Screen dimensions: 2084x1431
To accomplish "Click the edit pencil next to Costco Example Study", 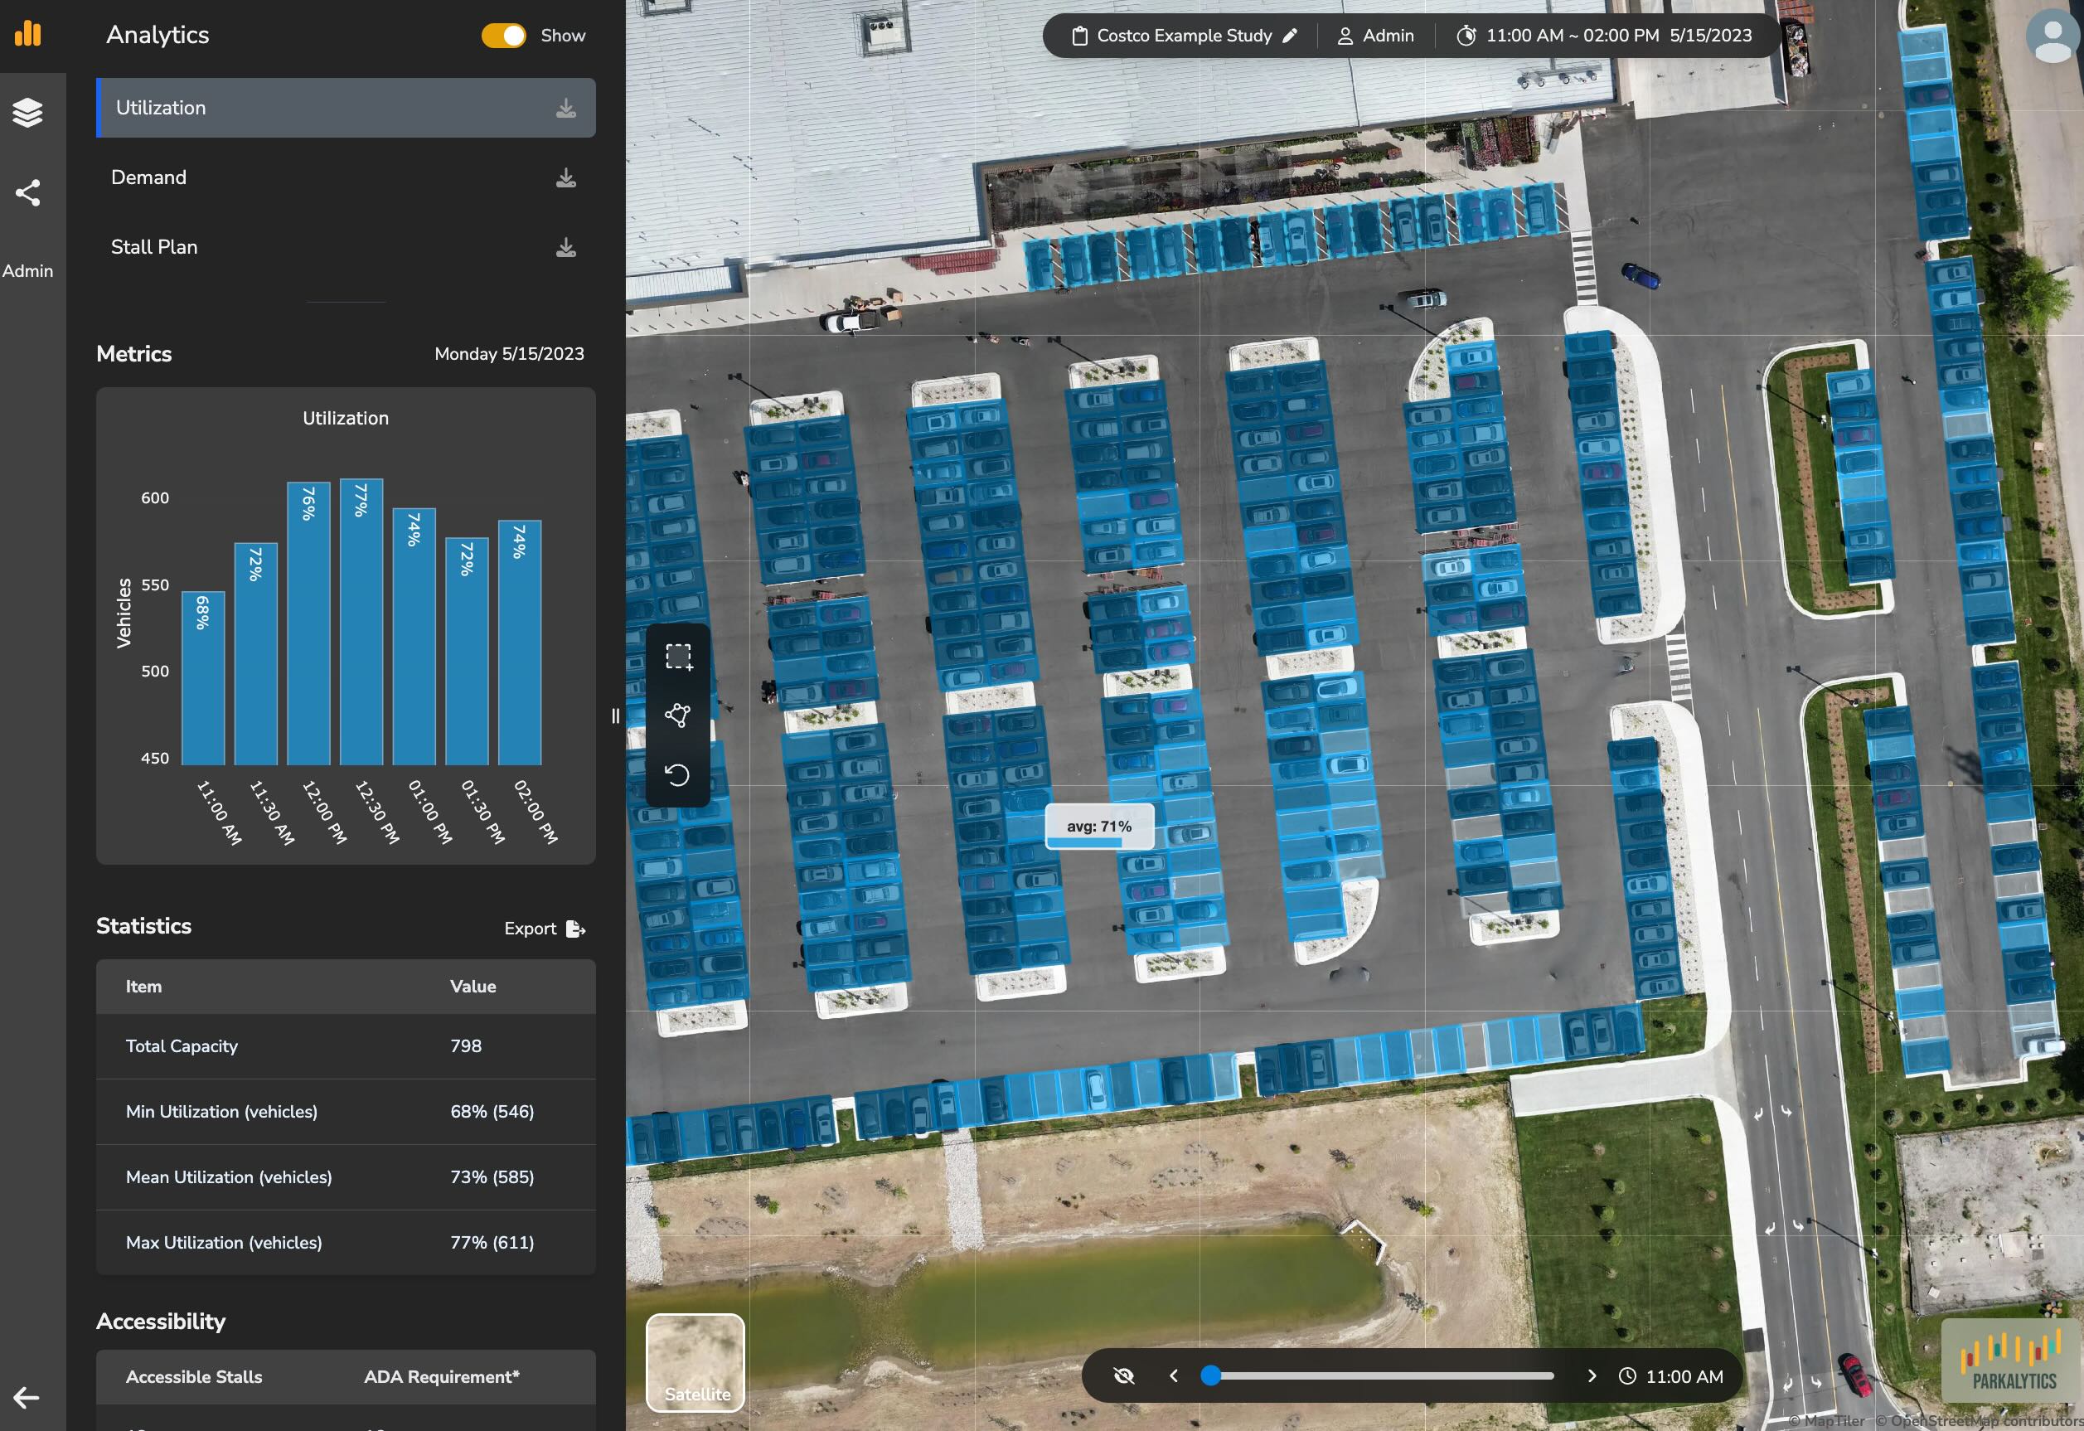I will click(x=1292, y=36).
